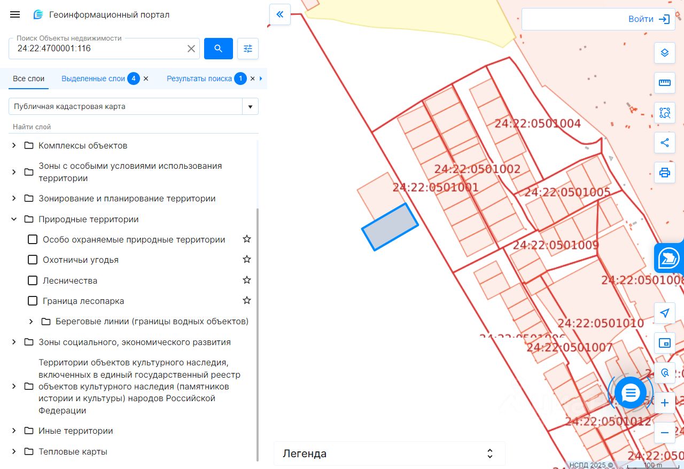Click map label 24:22:0501007
The image size is (684, 469).
pos(570,348)
